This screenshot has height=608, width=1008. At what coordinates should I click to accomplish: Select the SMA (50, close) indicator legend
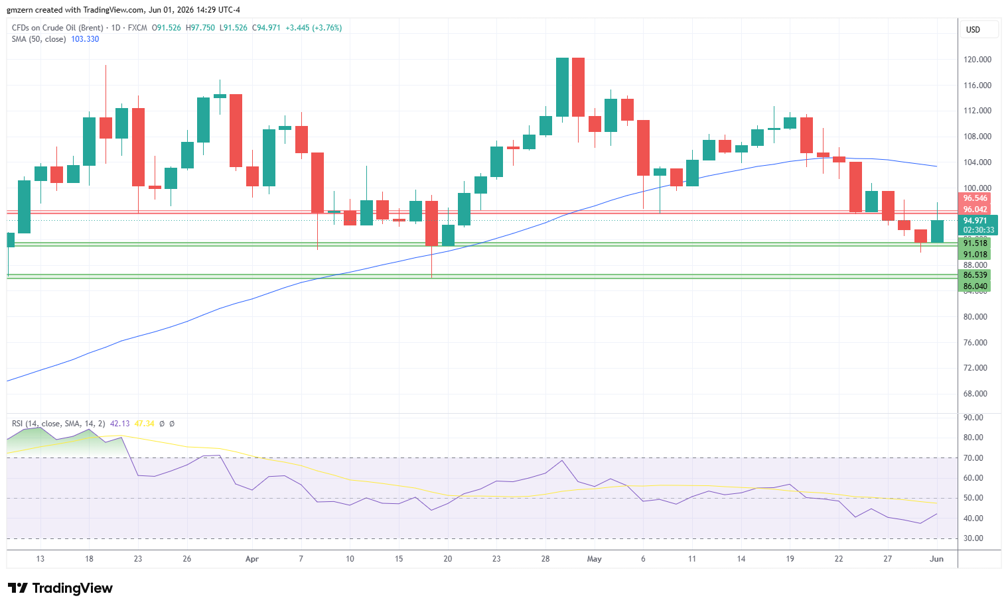click(x=38, y=39)
